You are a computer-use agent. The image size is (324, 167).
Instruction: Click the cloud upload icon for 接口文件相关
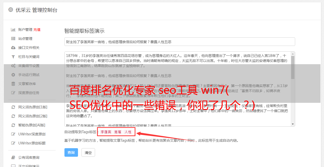pos(13,48)
